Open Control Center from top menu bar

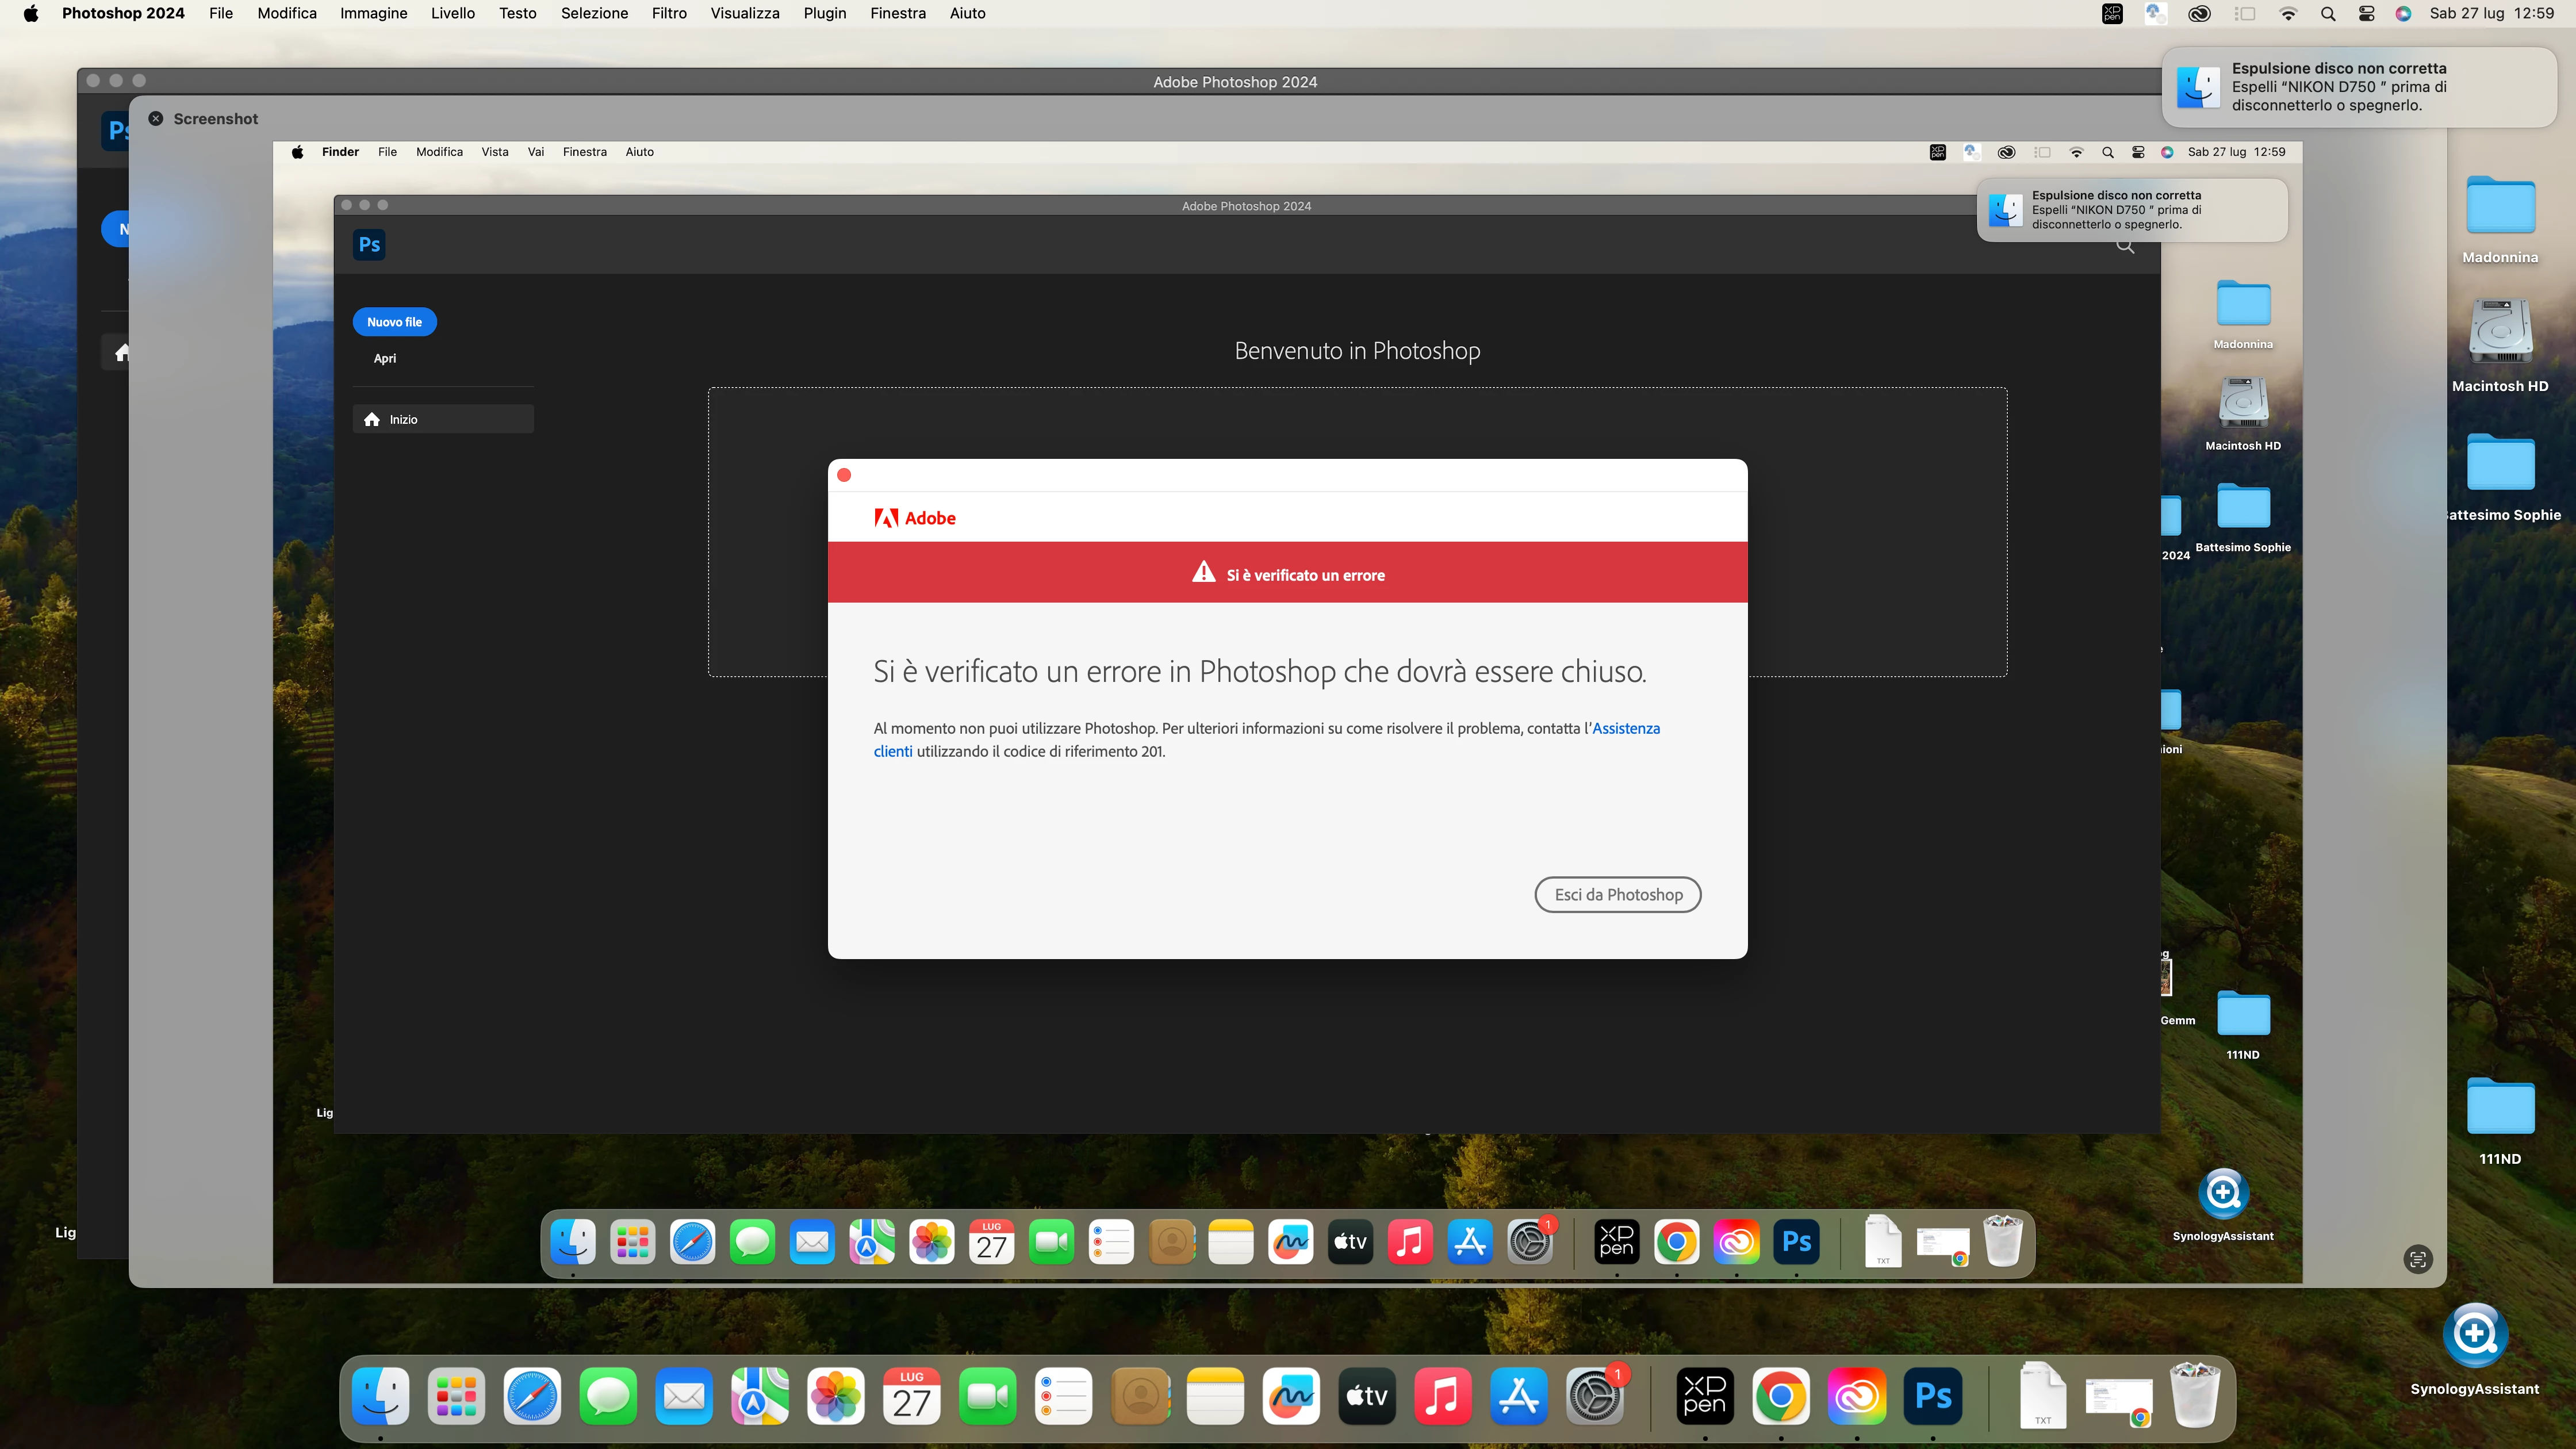[x=2366, y=13]
